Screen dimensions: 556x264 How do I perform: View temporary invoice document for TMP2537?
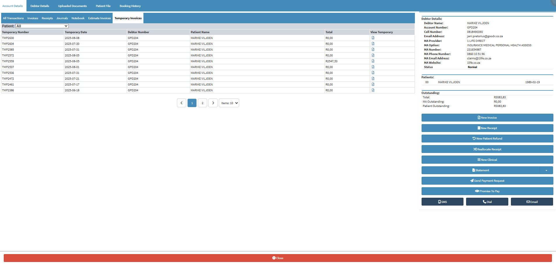[x=373, y=67]
